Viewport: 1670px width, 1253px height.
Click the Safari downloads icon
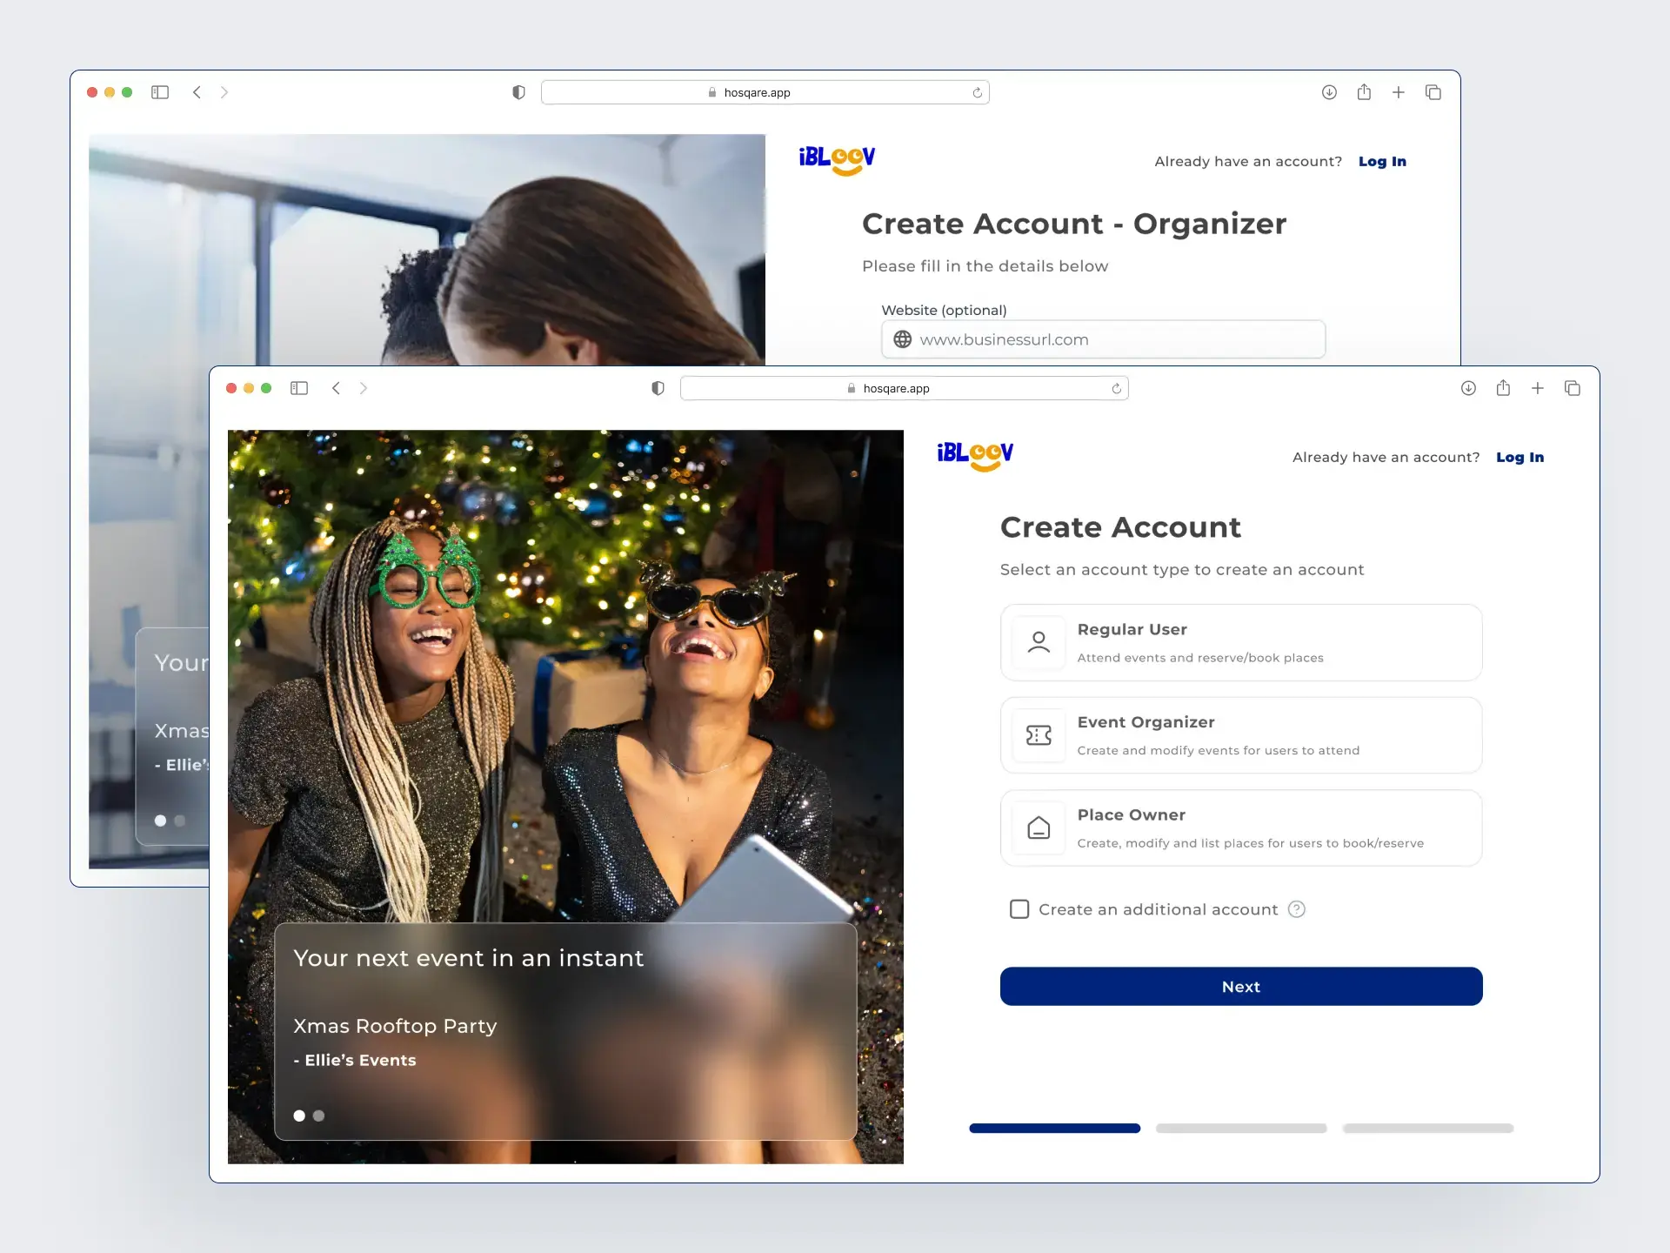tap(1468, 388)
